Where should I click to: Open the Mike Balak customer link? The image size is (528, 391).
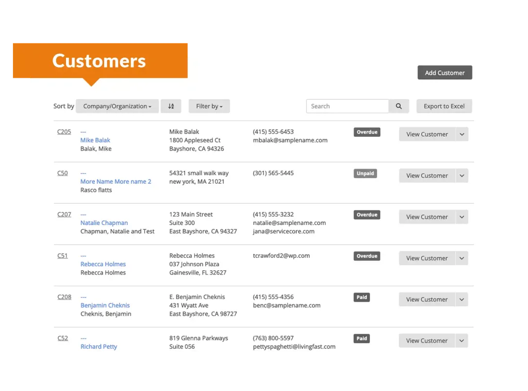(95, 140)
